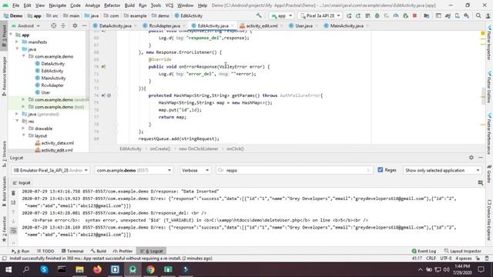Hide the Project tool window
Viewport: 493px width, 277px height.
coord(84,25)
